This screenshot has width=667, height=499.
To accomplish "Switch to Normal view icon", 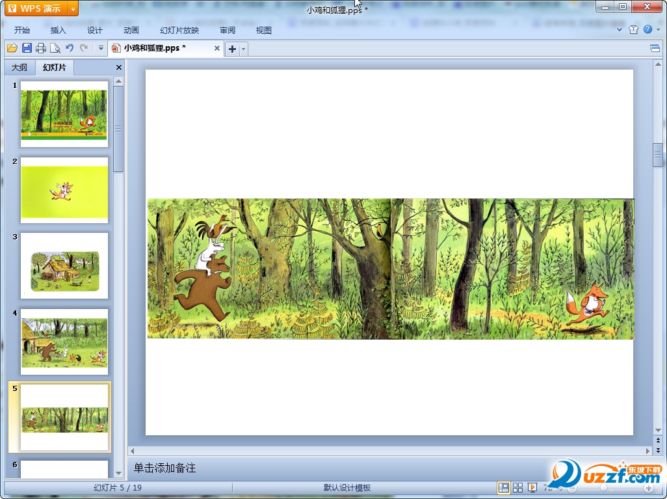I will tap(504, 487).
